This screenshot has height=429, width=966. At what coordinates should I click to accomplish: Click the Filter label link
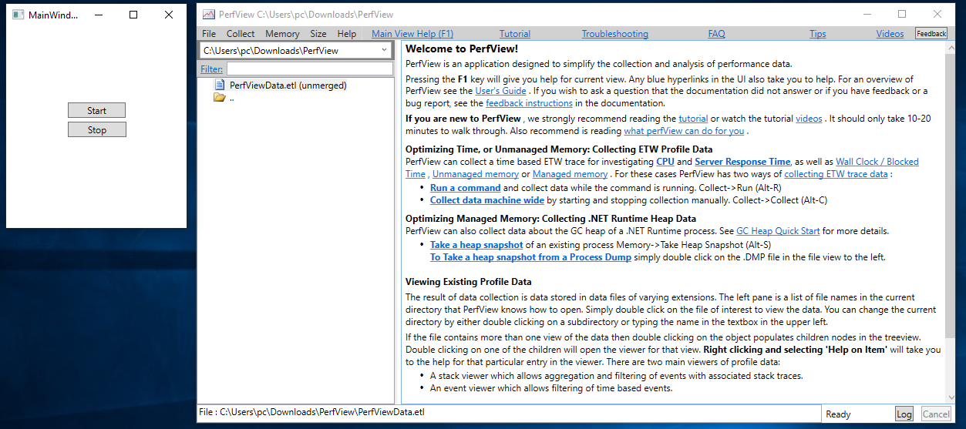(x=211, y=69)
